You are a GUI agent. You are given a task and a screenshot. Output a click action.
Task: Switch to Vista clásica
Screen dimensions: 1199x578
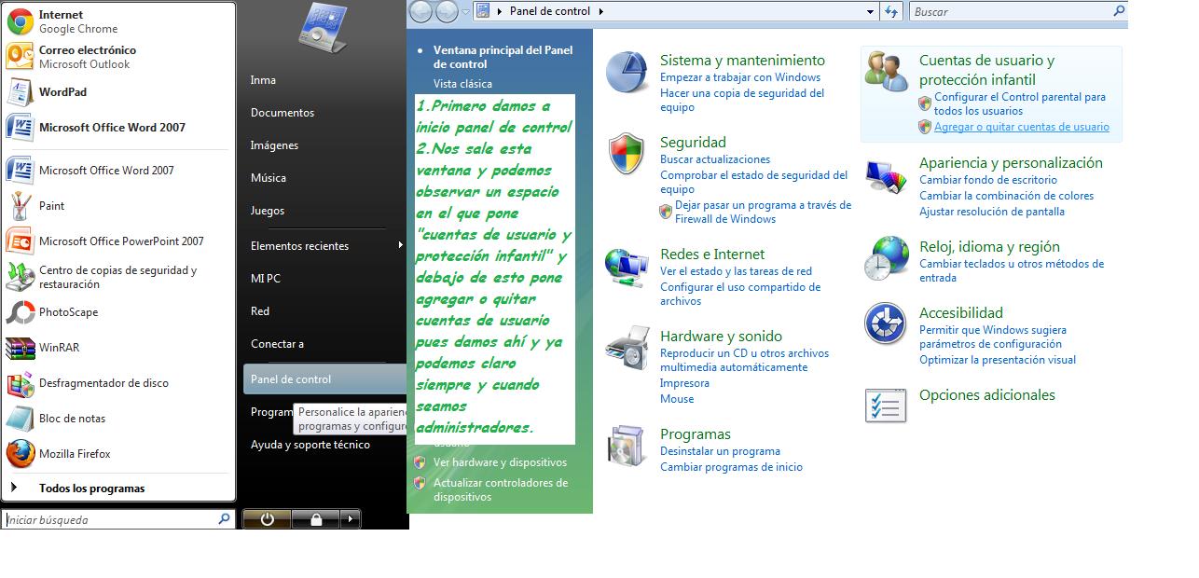pos(462,84)
